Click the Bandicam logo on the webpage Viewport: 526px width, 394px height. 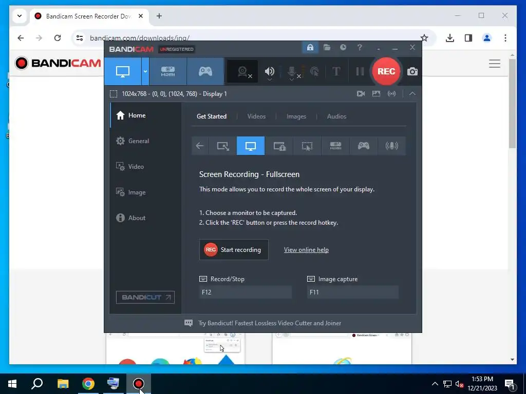58,63
